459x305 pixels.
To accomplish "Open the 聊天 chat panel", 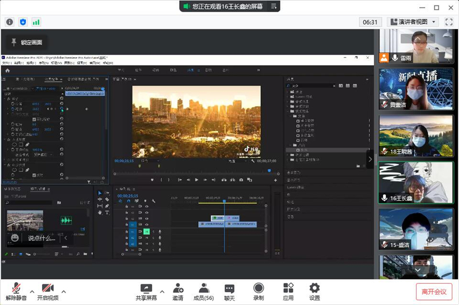I will point(230,292).
